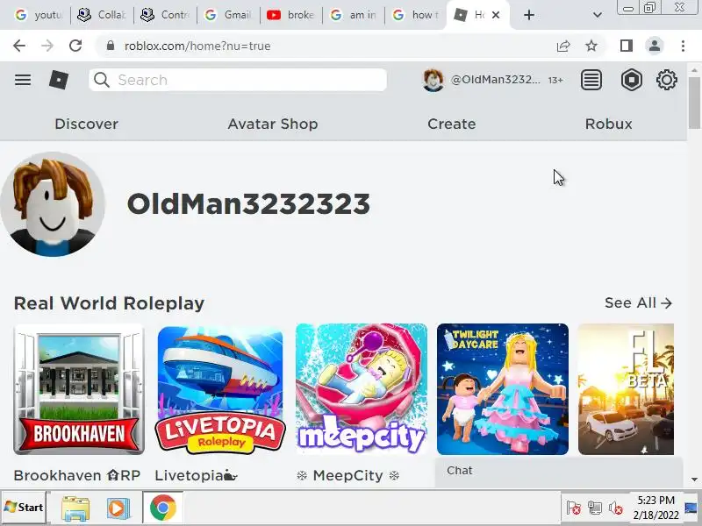Click the Real World Roleplay heading
The image size is (702, 526).
tap(109, 303)
